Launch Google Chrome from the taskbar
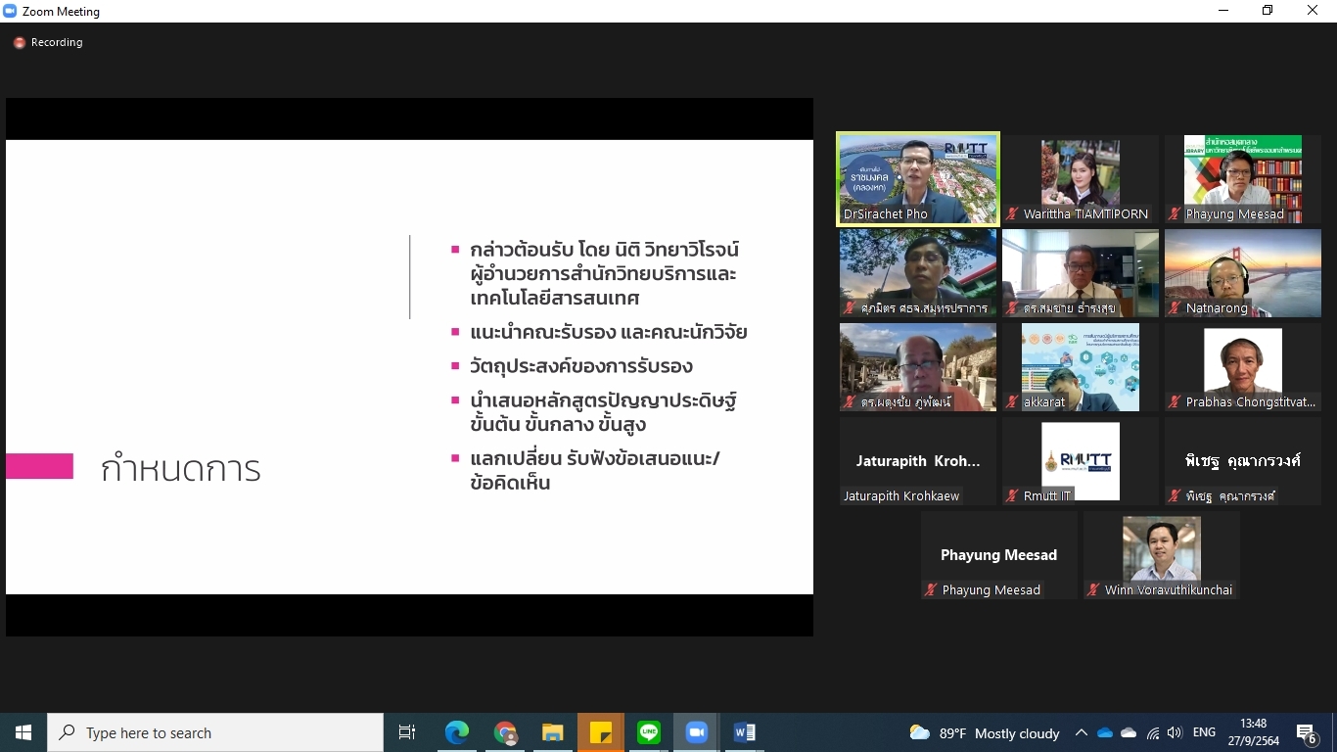Image resolution: width=1337 pixels, height=752 pixels. [x=505, y=732]
